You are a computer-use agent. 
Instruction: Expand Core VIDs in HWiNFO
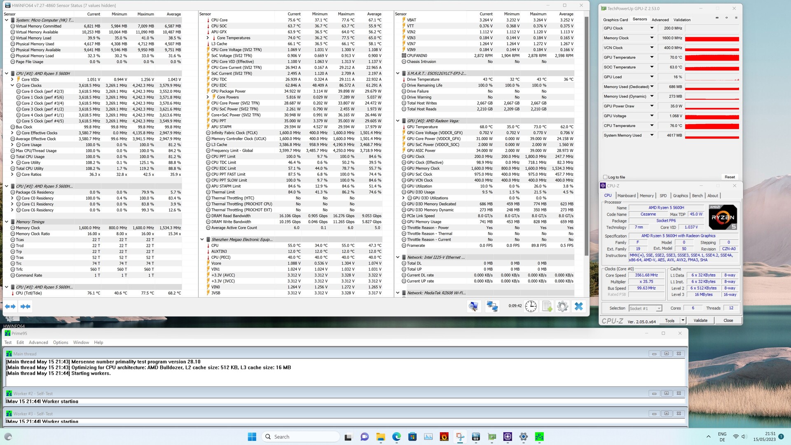click(12, 80)
